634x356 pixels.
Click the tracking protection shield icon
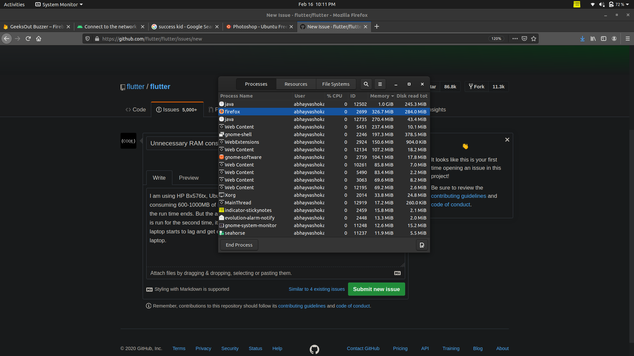87,39
